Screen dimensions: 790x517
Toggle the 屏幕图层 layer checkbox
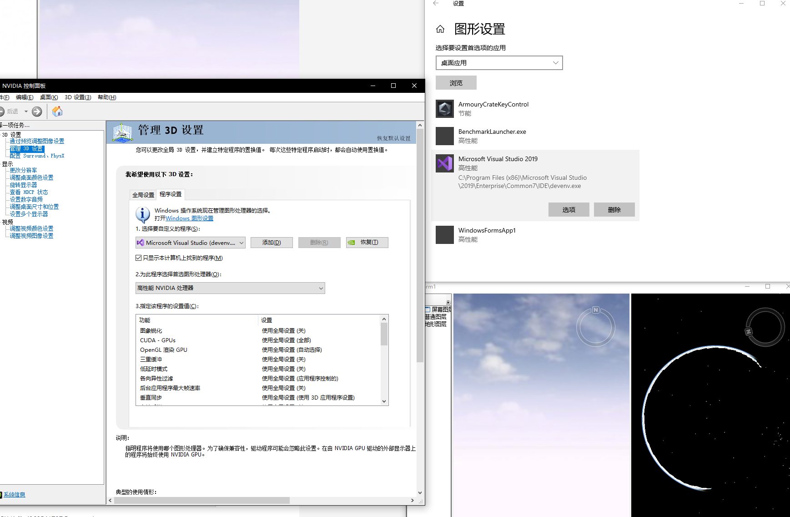pos(428,309)
